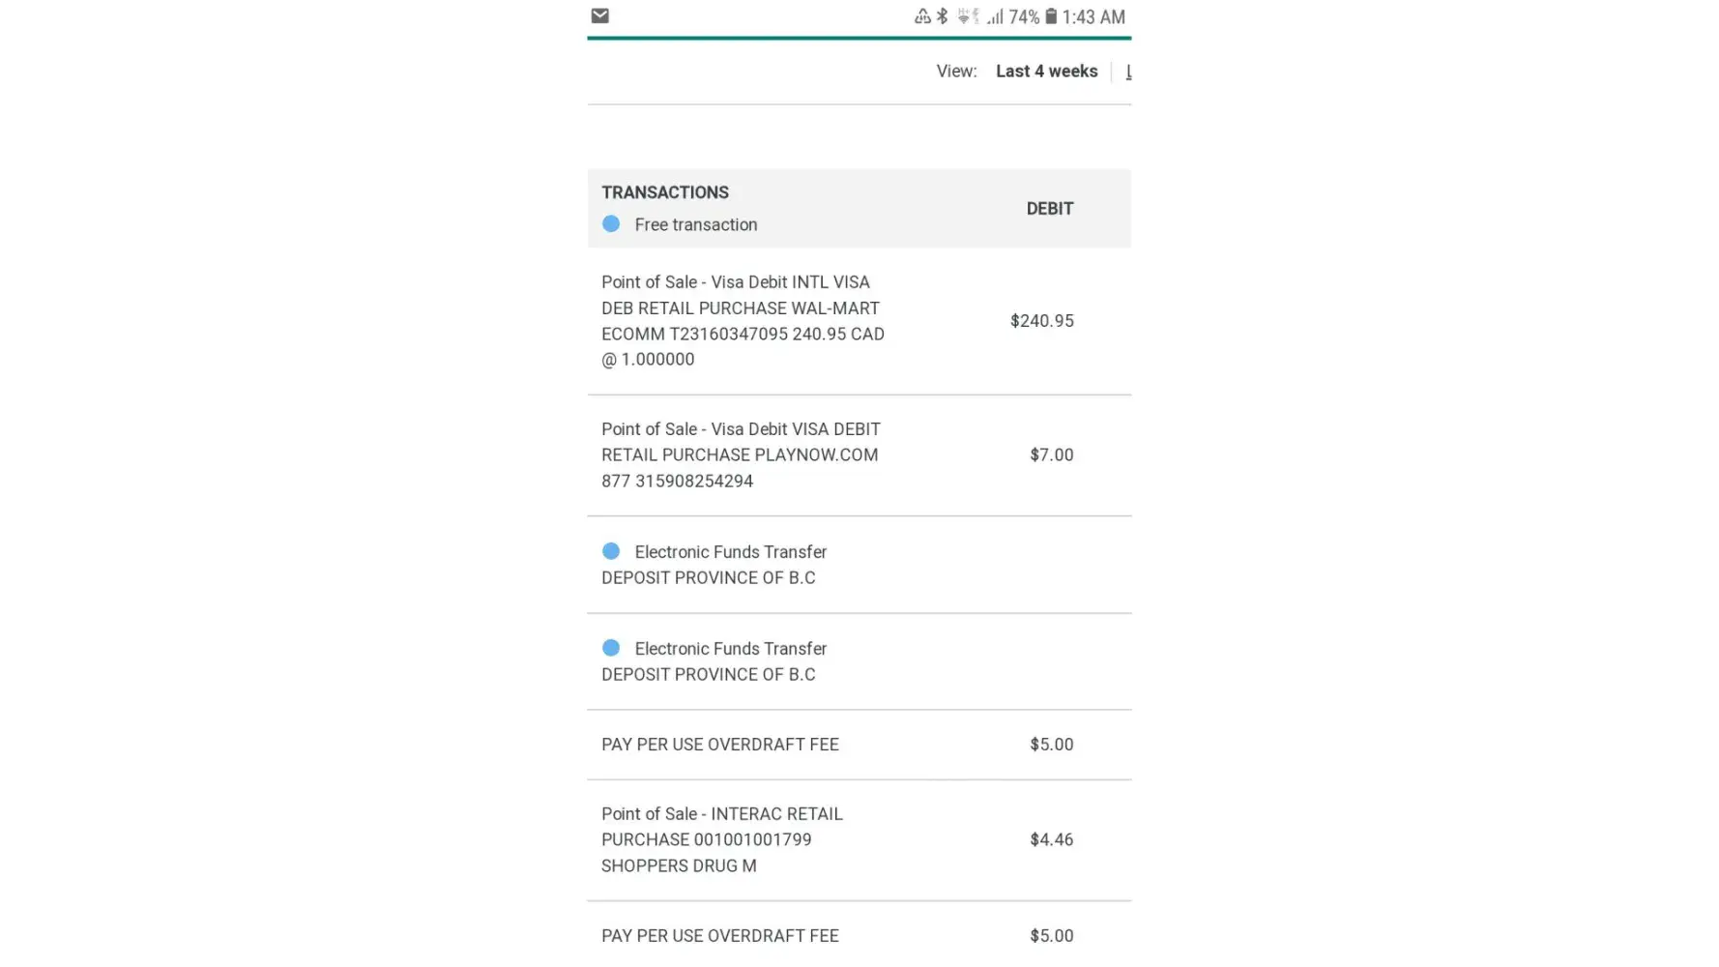Tap the Bluetooth status icon

942,16
